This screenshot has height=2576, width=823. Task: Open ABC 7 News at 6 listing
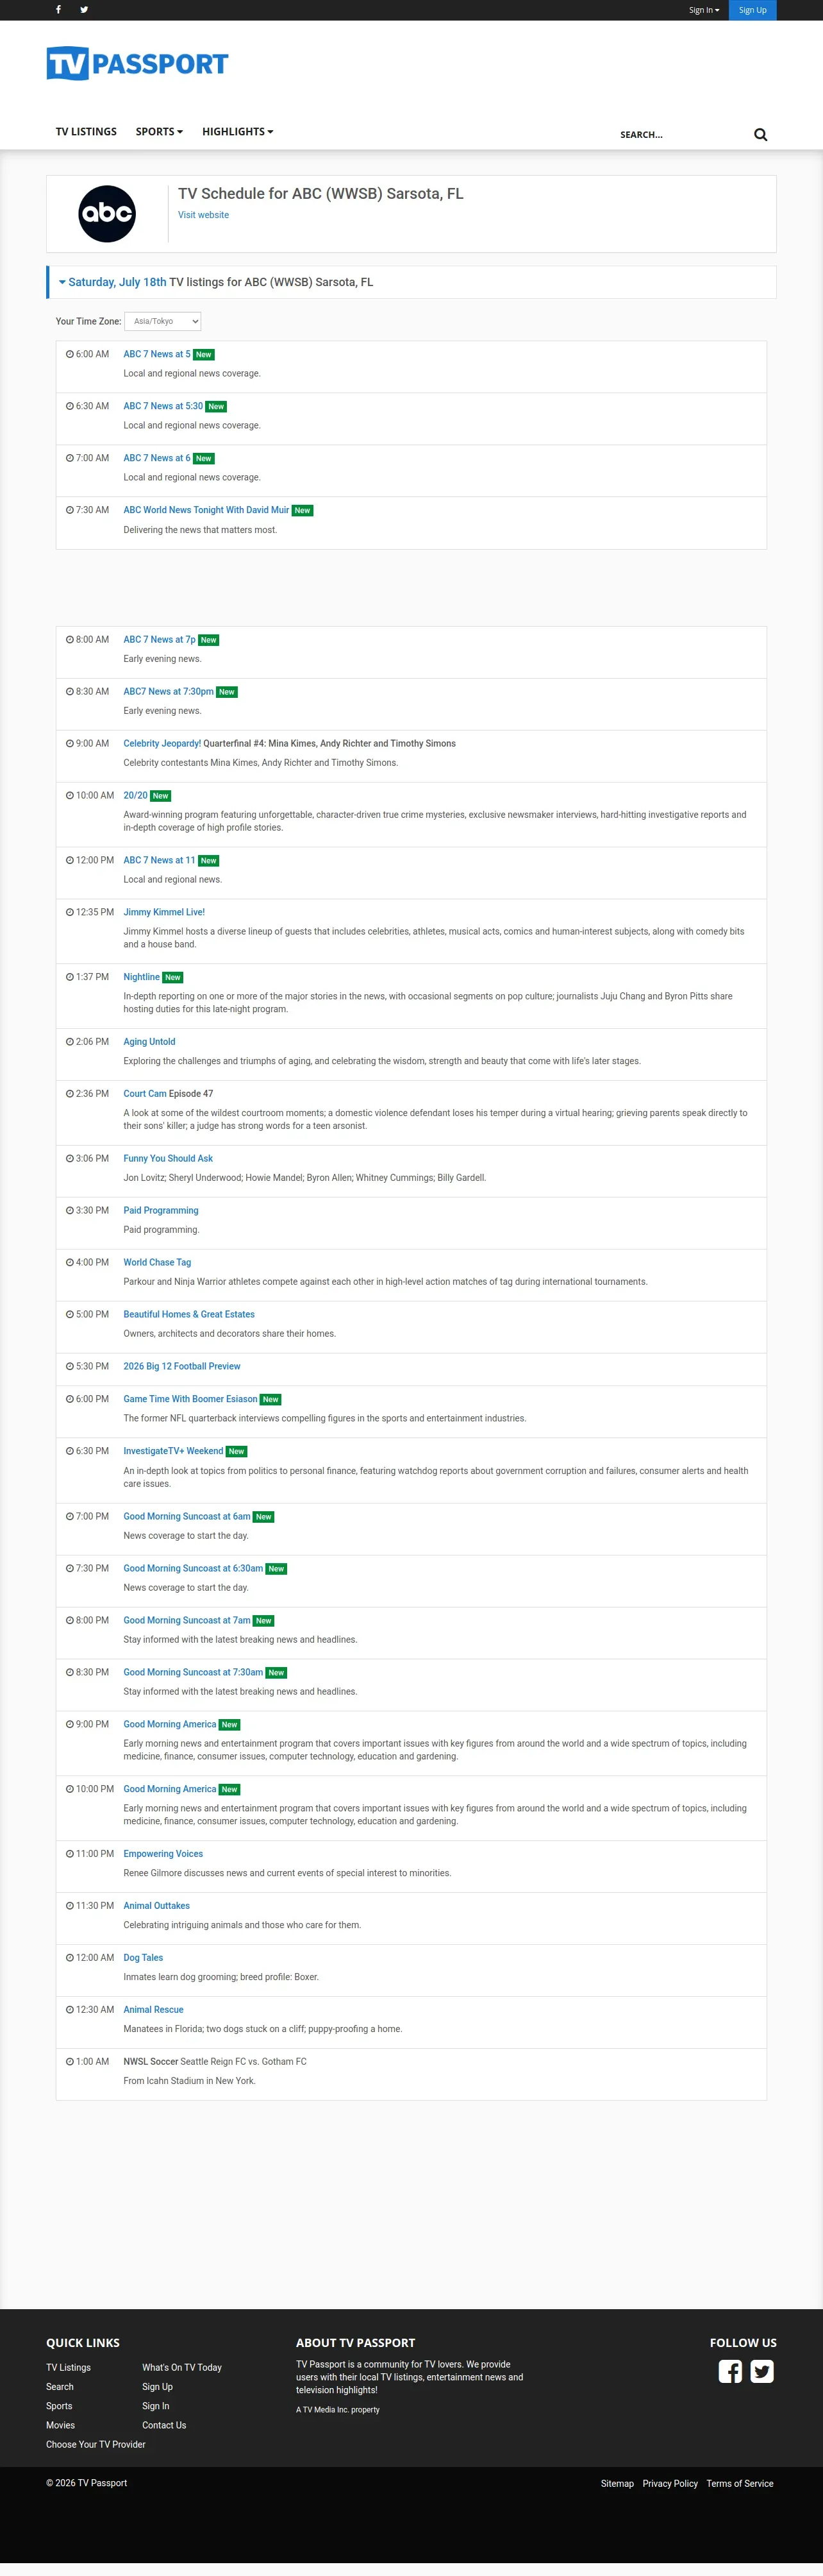click(157, 458)
